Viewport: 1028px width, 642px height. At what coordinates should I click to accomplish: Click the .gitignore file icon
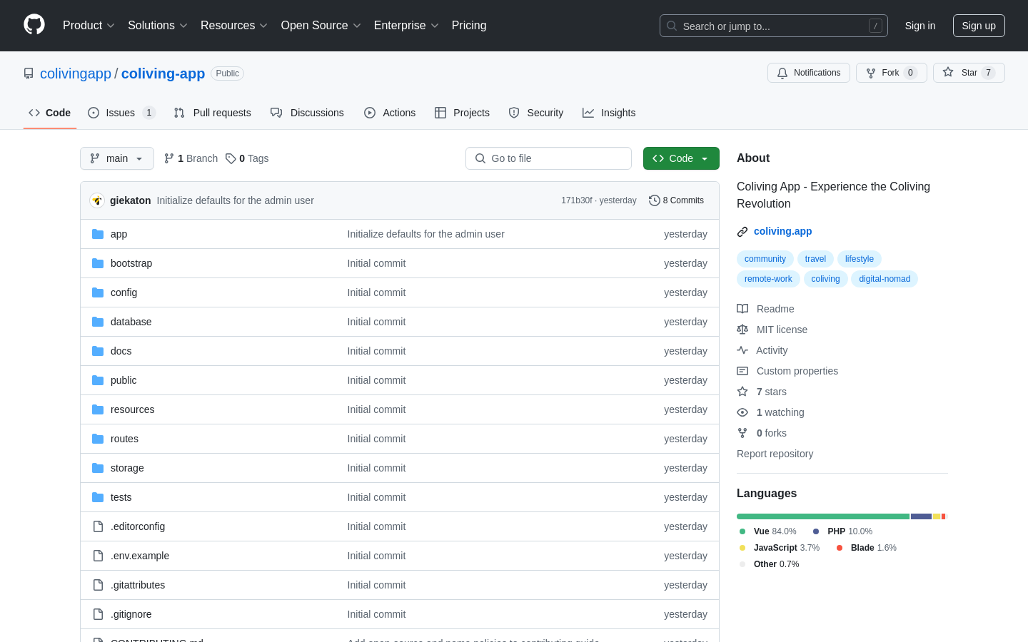[98, 614]
